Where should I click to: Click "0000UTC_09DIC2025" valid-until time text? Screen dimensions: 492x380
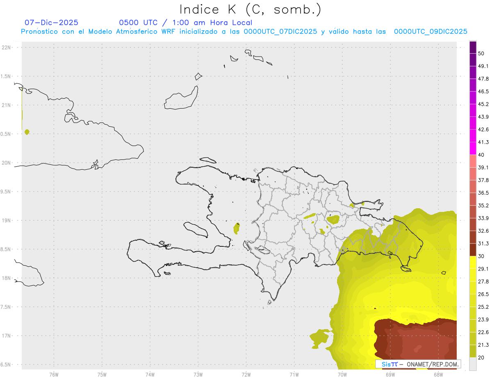430,32
